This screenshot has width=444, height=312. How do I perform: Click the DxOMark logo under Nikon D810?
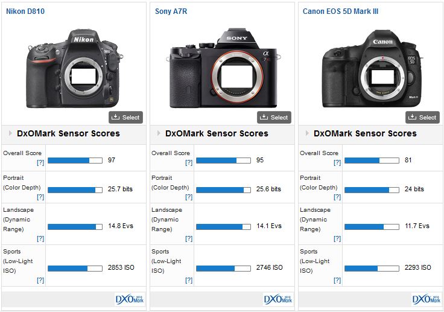click(130, 299)
